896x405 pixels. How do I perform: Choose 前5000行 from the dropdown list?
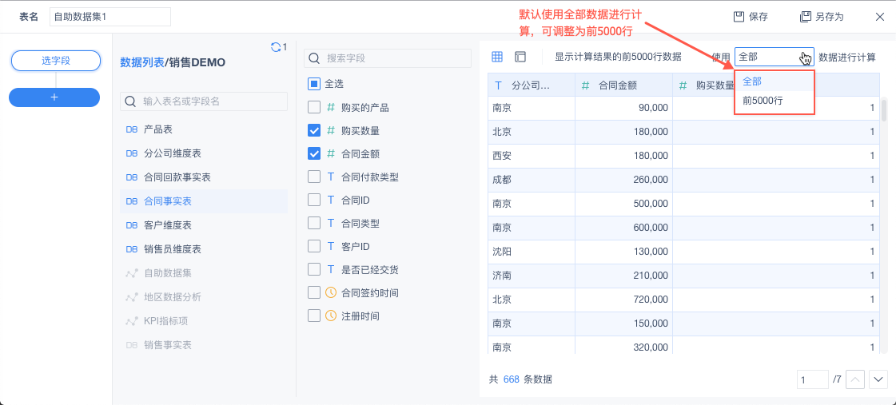coord(763,101)
